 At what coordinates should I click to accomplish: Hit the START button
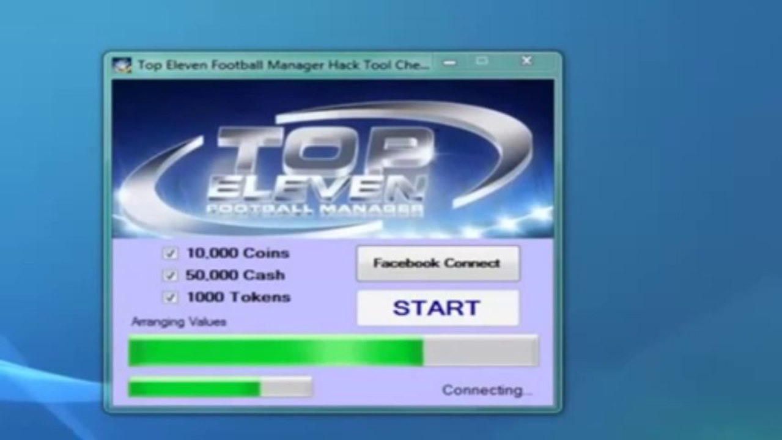[438, 307]
